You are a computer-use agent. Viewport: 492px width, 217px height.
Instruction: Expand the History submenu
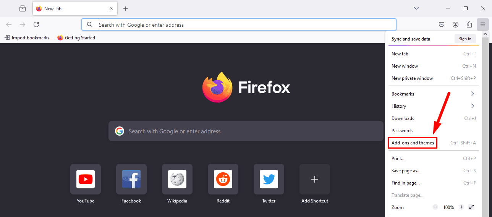coord(434,106)
